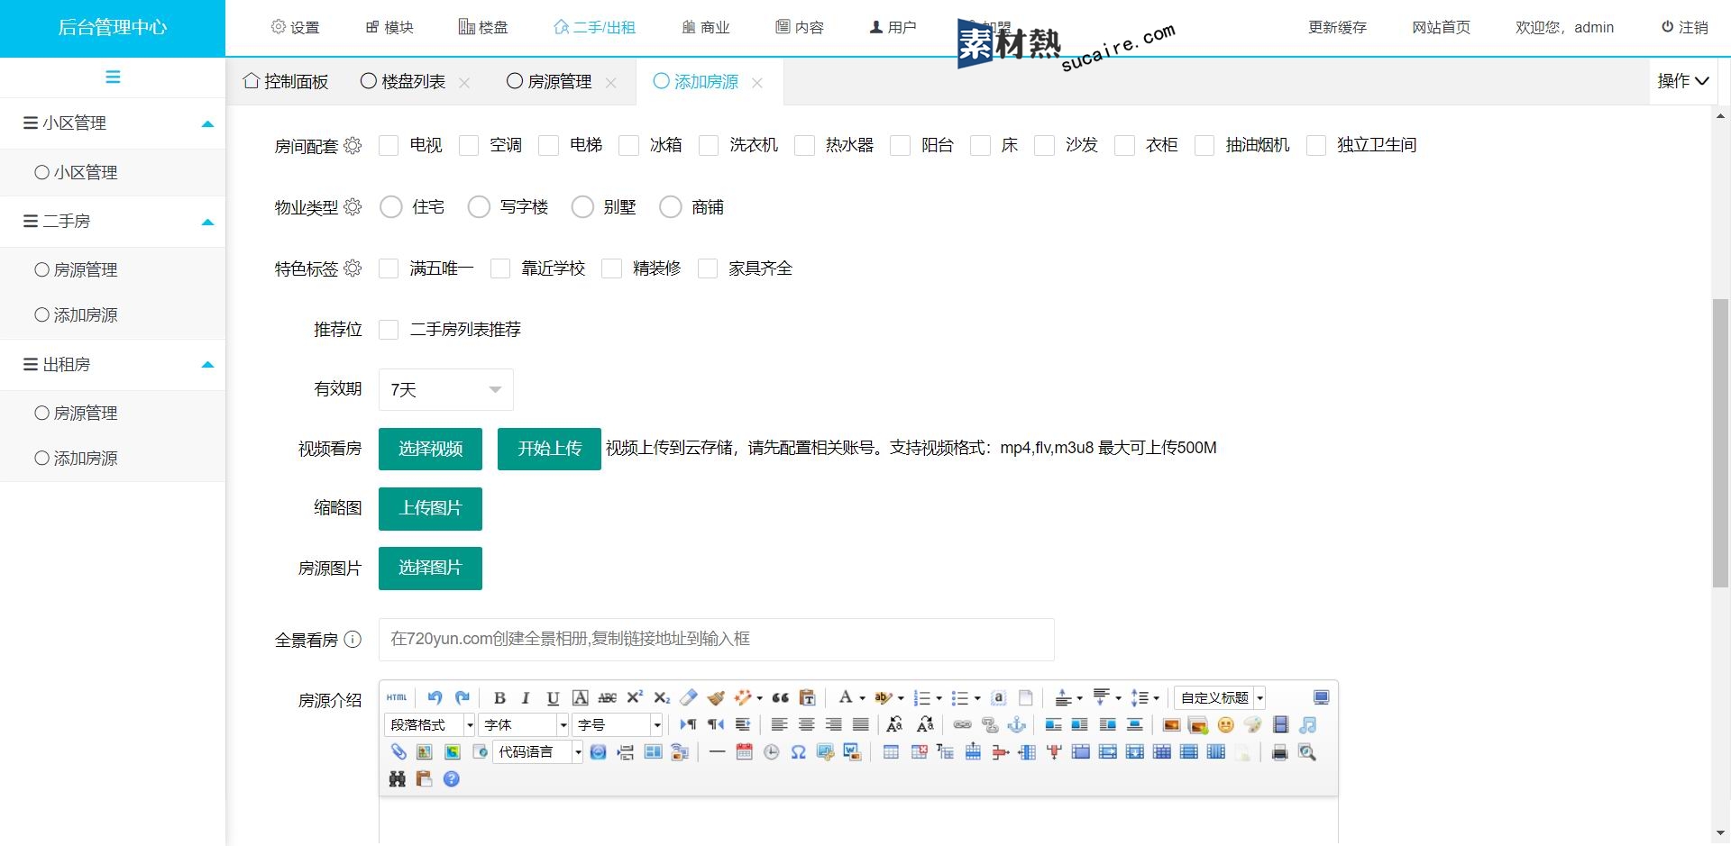Collapse the 二手房 sidebar group
1731x846 pixels.
113,222
